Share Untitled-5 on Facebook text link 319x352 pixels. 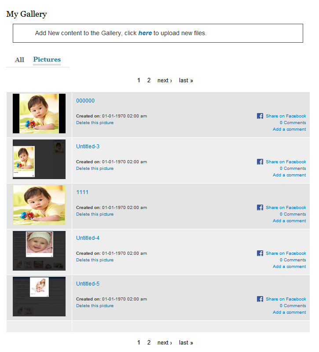click(x=286, y=299)
